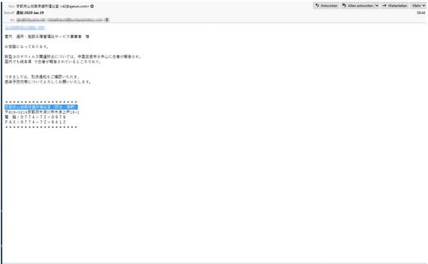Screen dimensions: 428x264
Task: Click the sender address d2@ajasun.com
Action: 74,6
